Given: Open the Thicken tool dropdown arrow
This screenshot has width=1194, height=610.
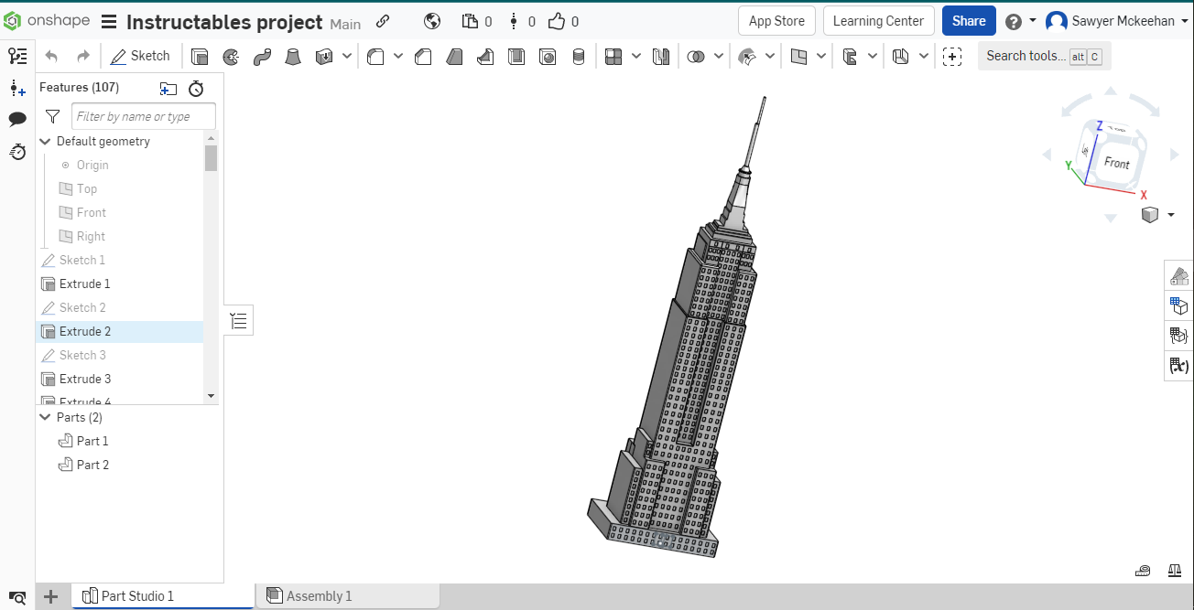Looking at the screenshot, I should [x=347, y=57].
